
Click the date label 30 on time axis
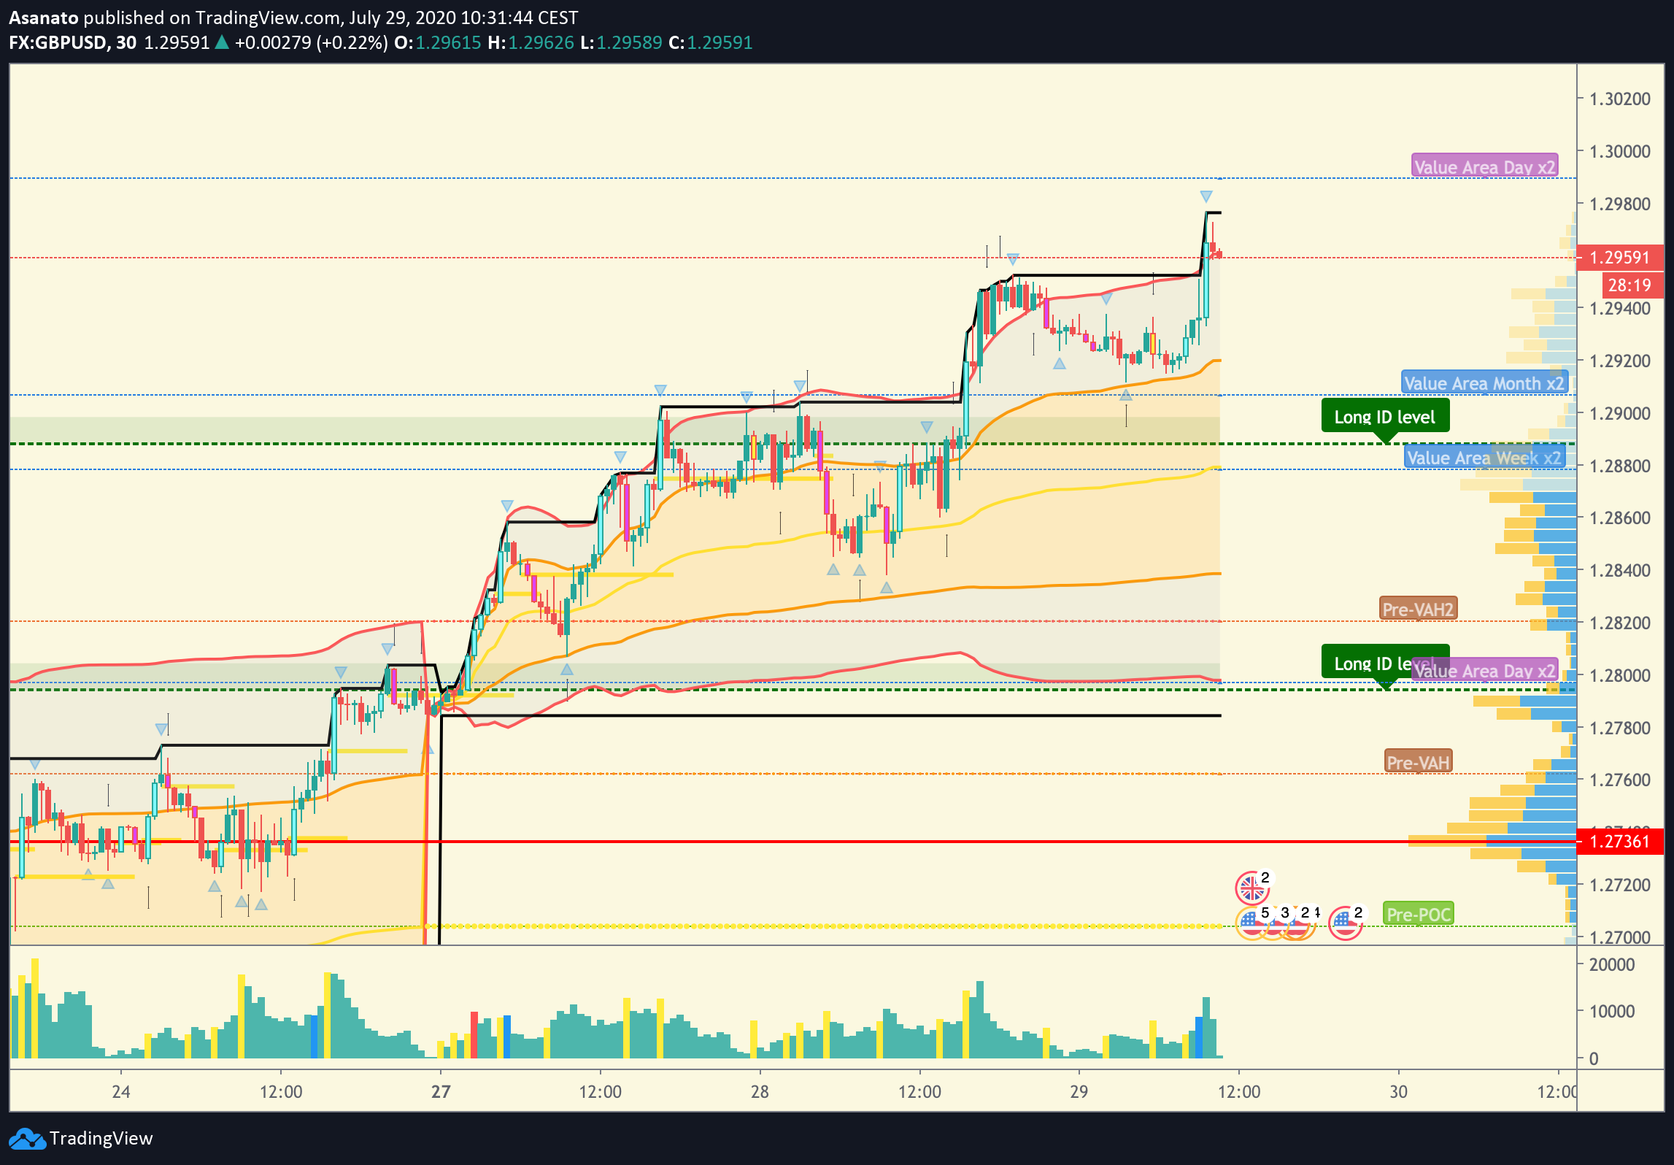(x=1398, y=1092)
